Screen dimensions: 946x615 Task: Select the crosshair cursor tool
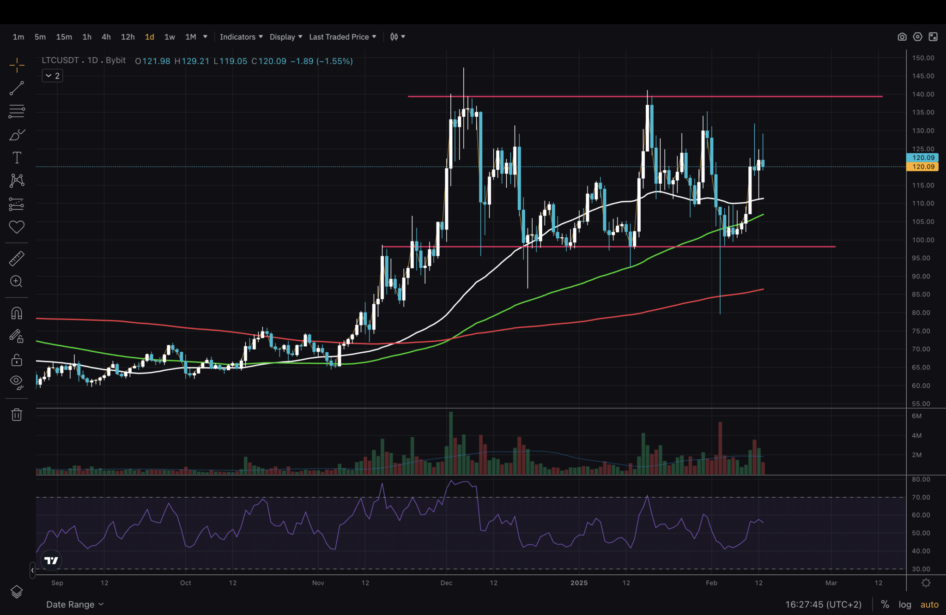click(17, 65)
